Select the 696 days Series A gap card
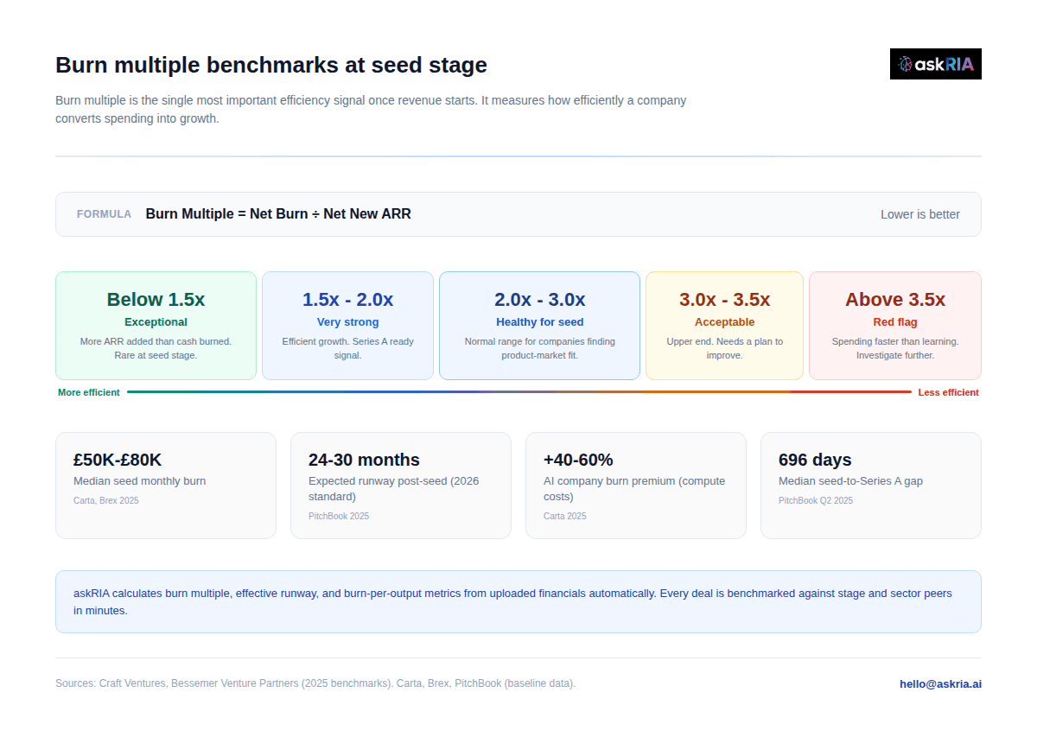This screenshot has width=1037, height=737. tap(871, 485)
